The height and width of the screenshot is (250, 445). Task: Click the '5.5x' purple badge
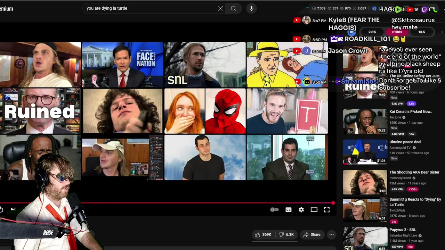click(x=412, y=103)
